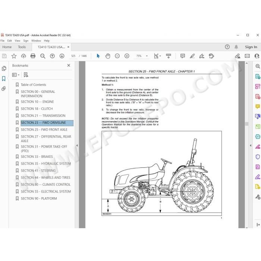This screenshot has height=261, width=261.
Task: Open the Help menu
Action: 47,41
